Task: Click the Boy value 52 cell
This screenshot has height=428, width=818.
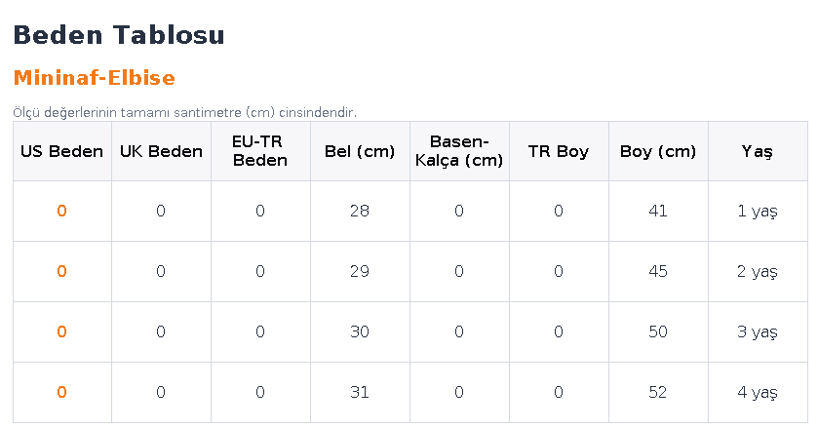Action: 658,393
